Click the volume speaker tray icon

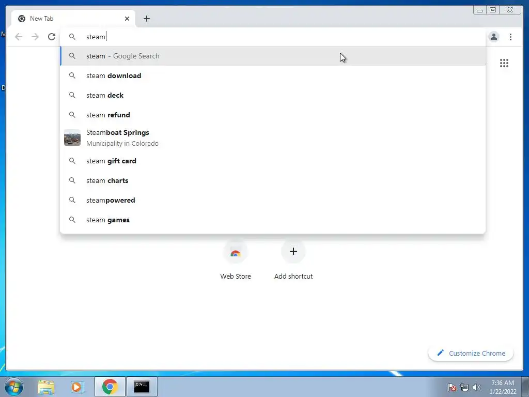pyautogui.click(x=476, y=387)
